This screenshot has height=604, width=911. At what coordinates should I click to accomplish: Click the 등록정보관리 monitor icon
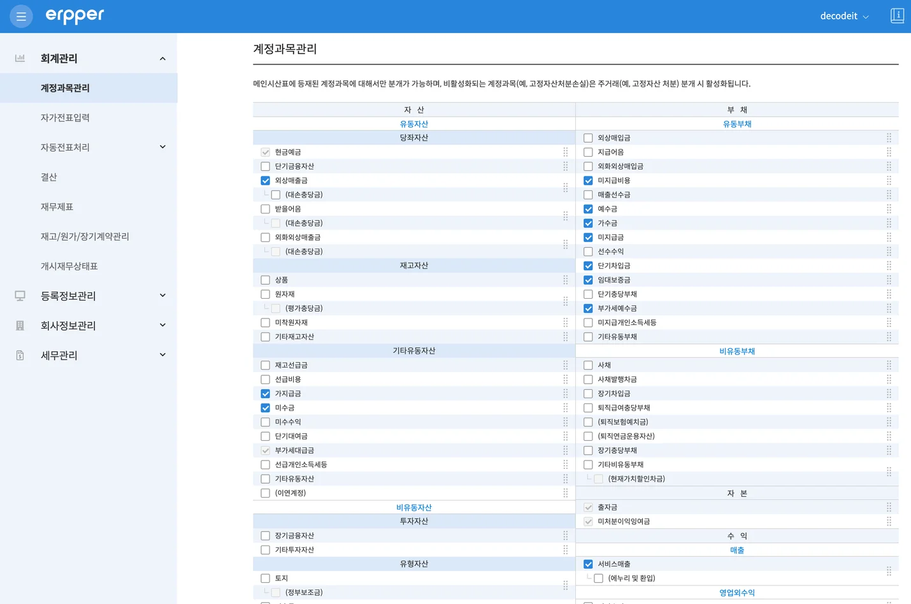coord(20,296)
